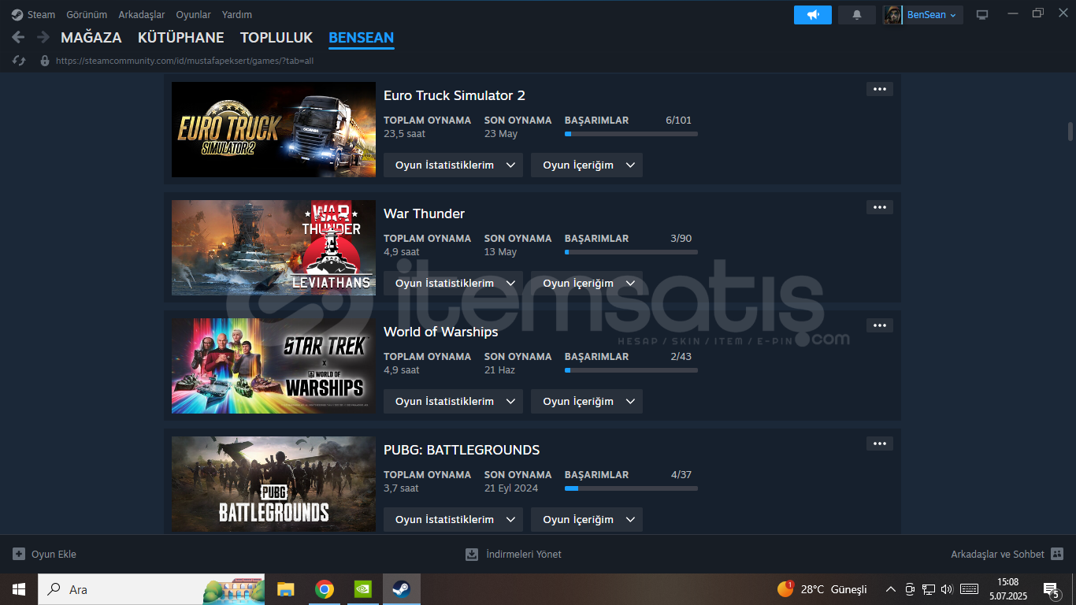Select the BENSEAN profile tab
This screenshot has height=605, width=1076.
[x=362, y=38]
